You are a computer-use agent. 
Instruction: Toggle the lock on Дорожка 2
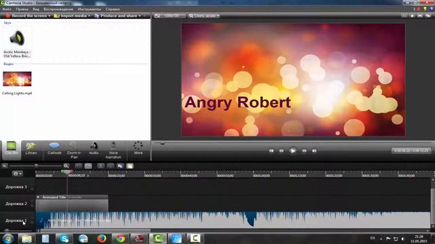coord(32,205)
